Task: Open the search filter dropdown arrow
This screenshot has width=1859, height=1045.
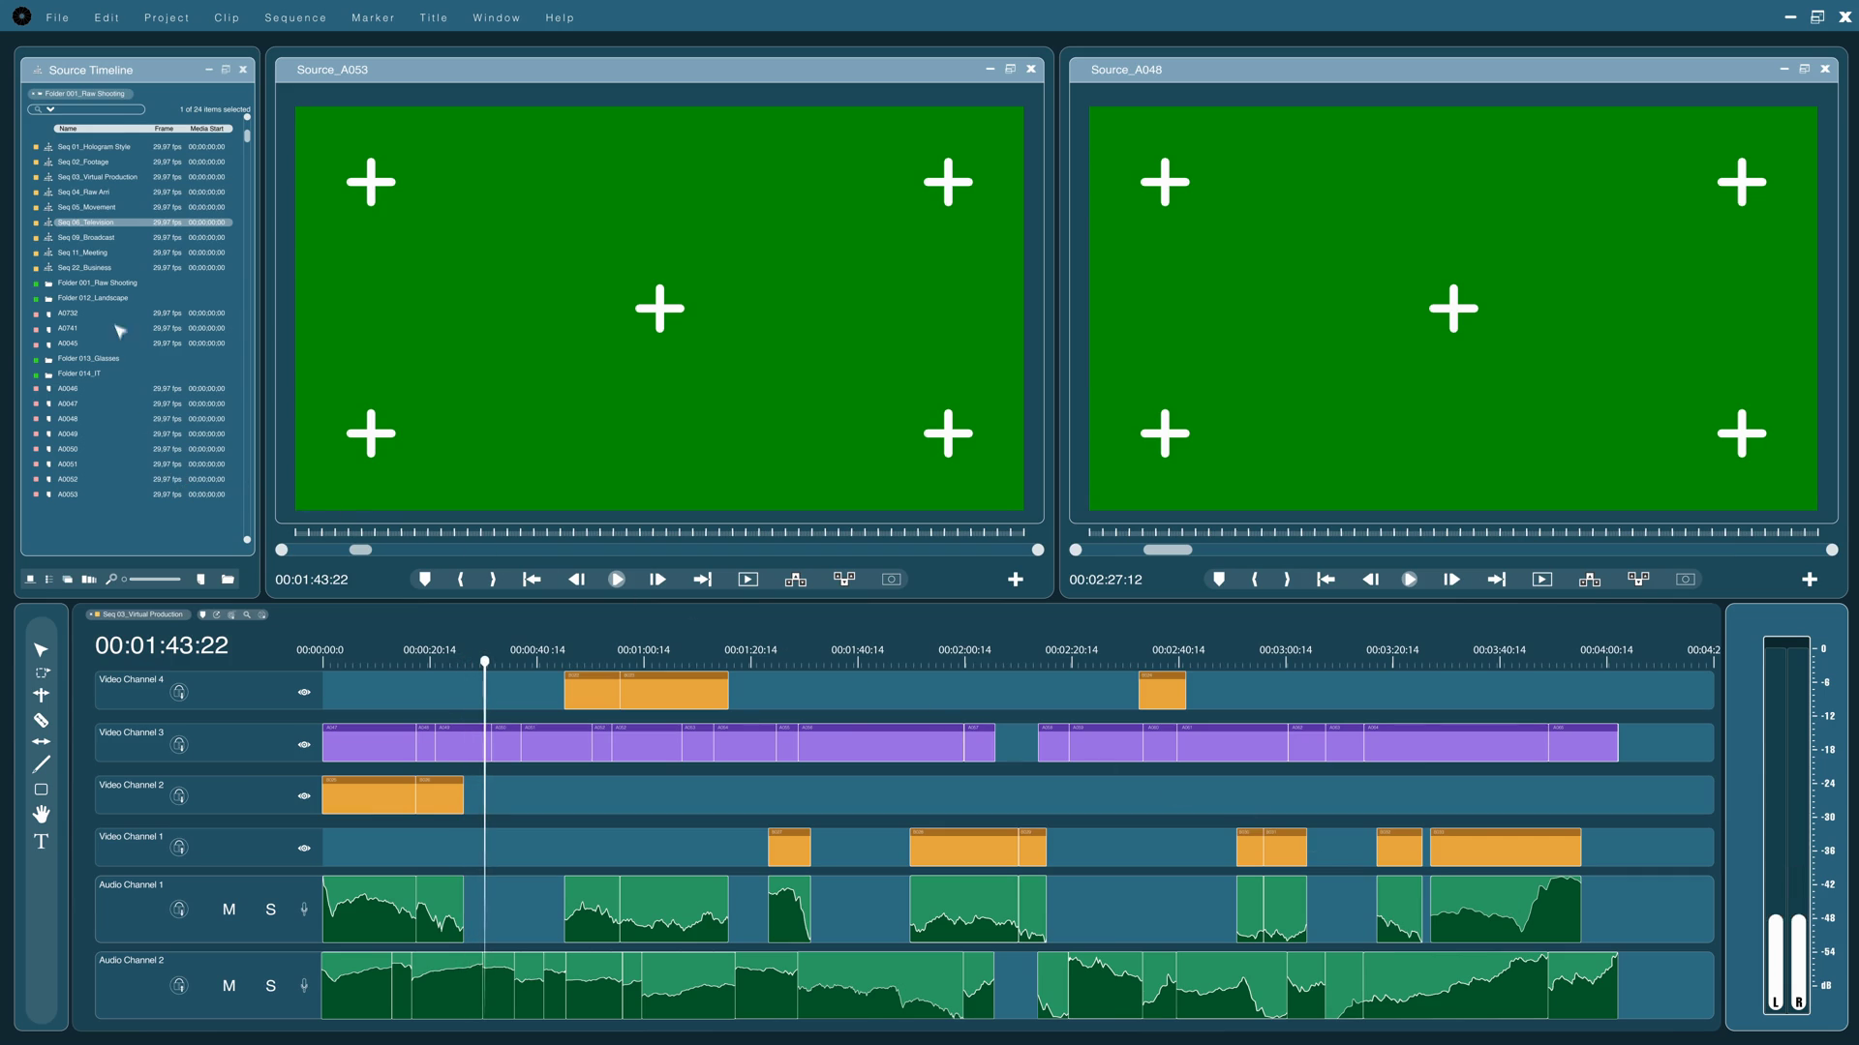Action: click(x=50, y=109)
